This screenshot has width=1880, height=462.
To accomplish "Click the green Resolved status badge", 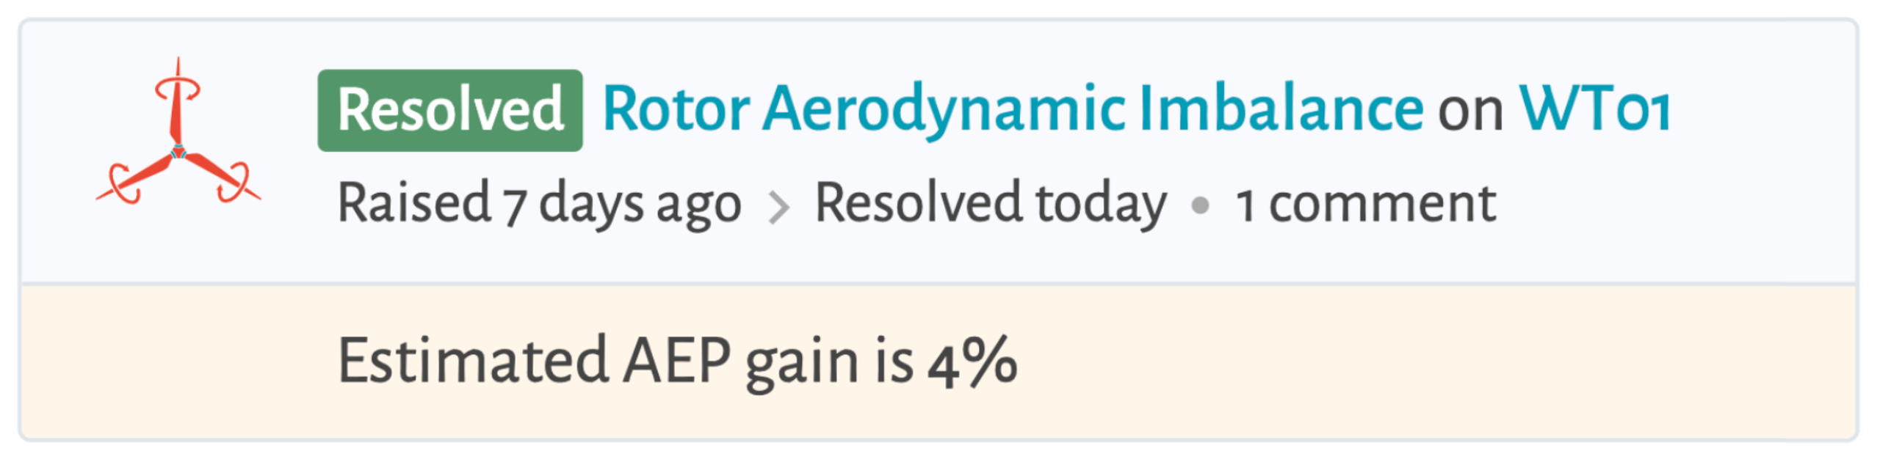I will (x=449, y=110).
